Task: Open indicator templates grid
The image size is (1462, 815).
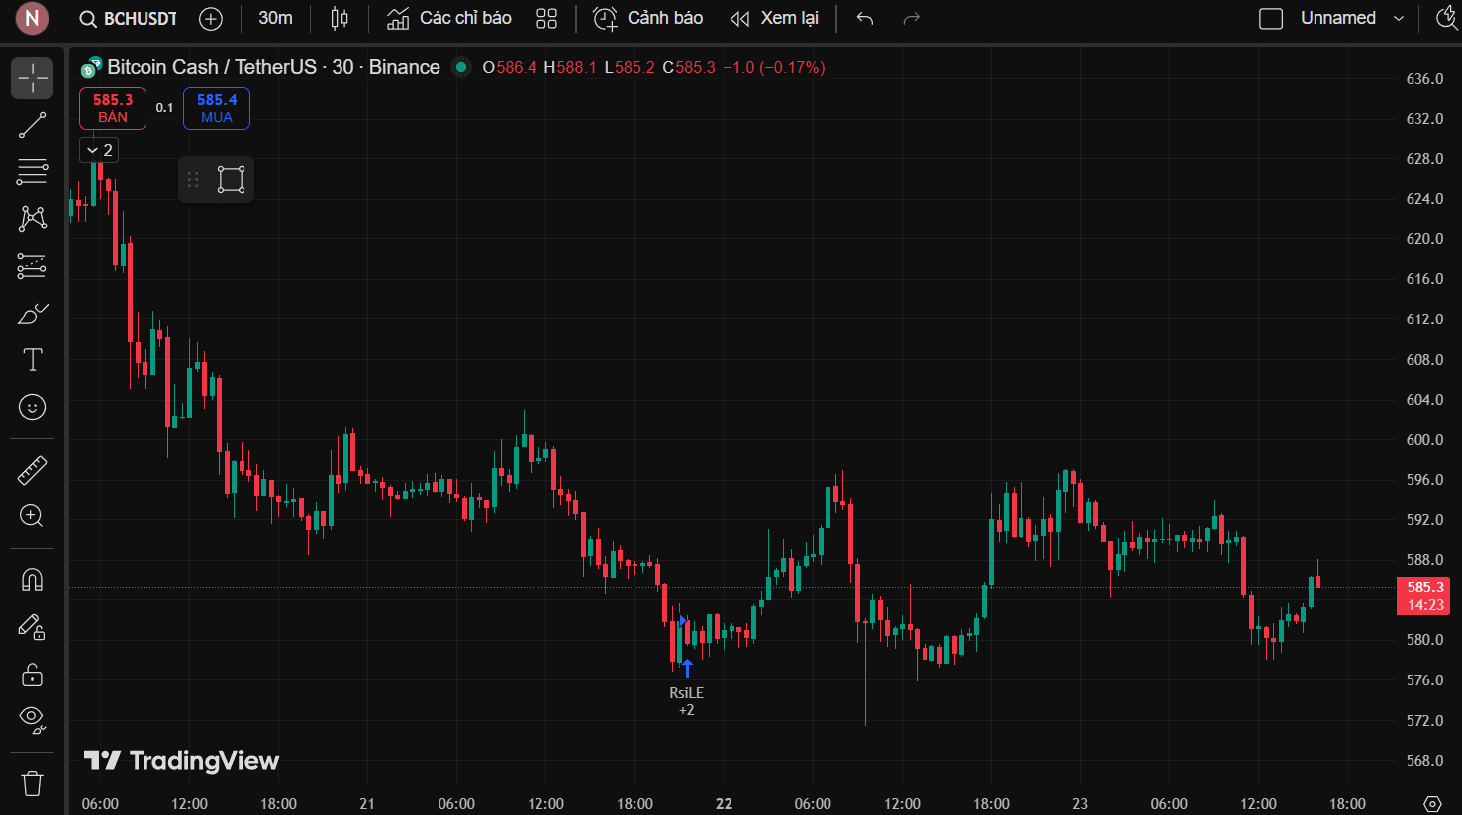Action: pos(546,19)
